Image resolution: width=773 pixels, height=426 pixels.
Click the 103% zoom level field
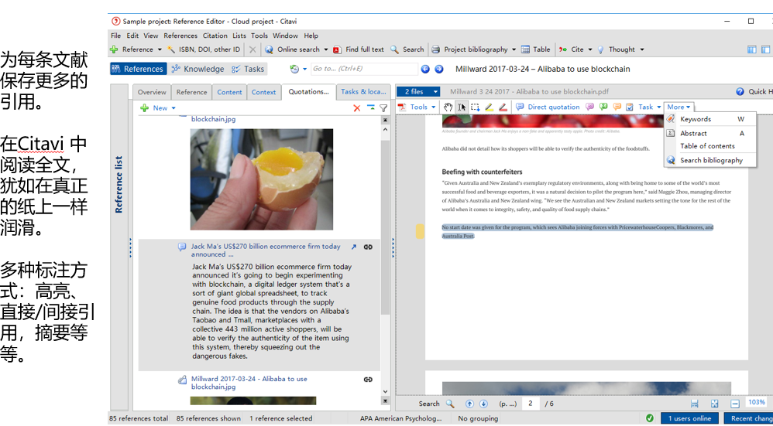coord(756,402)
